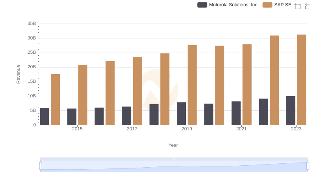Click the first Motorola bar for 2014
Screen dimensions: 315x181
click(44, 117)
